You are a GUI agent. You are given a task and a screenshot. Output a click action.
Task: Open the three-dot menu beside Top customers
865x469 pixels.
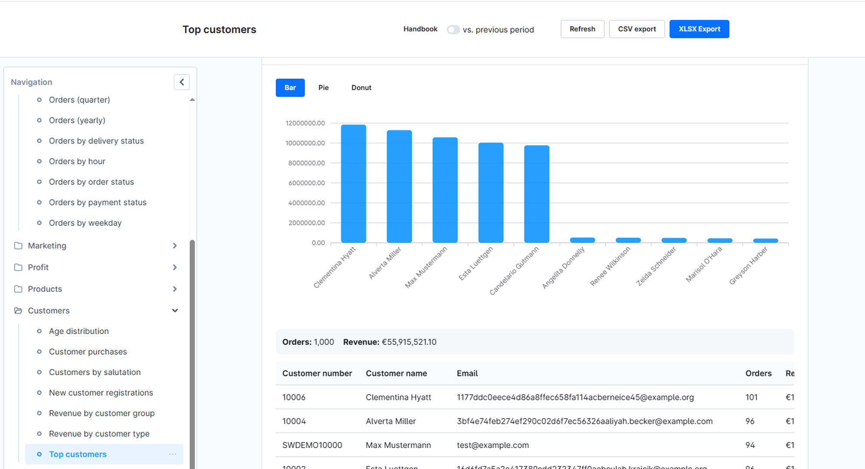click(x=173, y=454)
